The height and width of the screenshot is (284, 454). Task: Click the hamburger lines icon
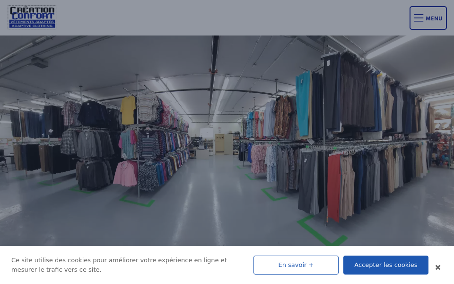pos(419,18)
